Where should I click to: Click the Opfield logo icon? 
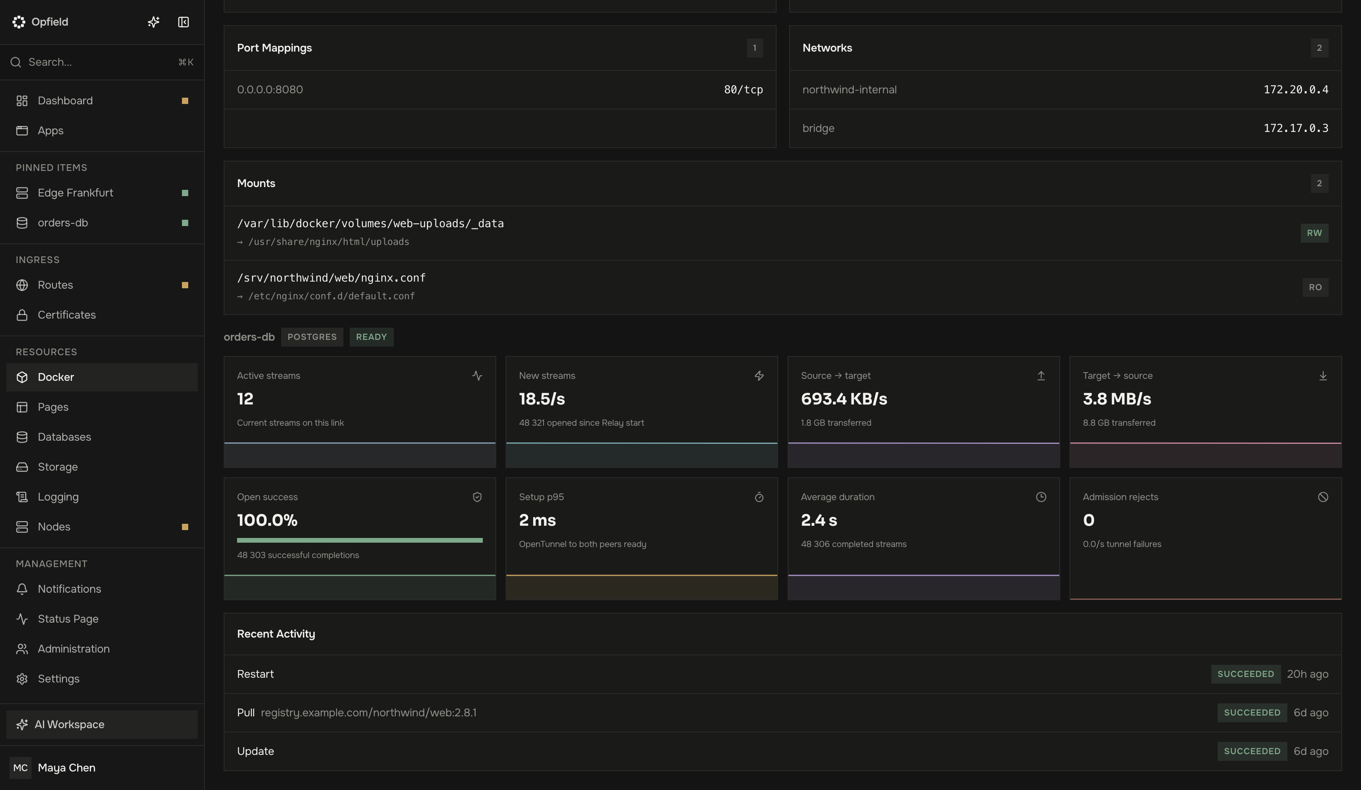click(19, 22)
